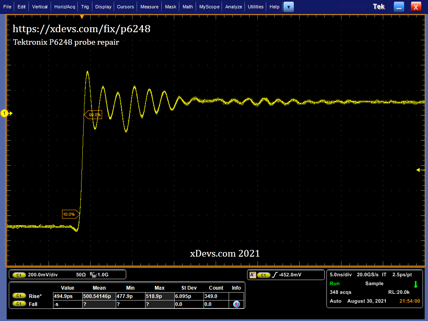428x321 pixels.
Task: Click the green Run status indicator
Action: [335, 283]
